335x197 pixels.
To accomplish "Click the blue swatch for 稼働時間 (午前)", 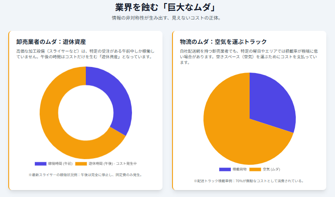I will point(41,164).
